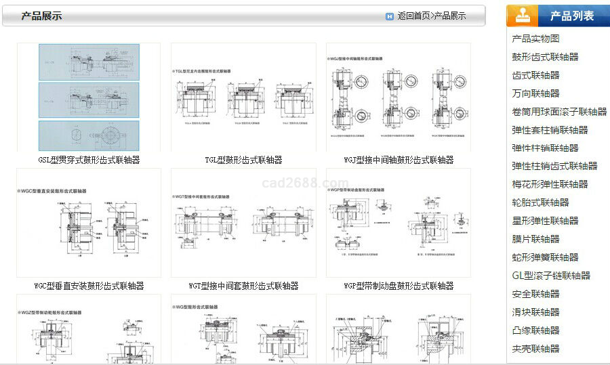Select 鼓形齿式联轴器 in the sidebar
610x365 pixels.
click(x=545, y=57)
